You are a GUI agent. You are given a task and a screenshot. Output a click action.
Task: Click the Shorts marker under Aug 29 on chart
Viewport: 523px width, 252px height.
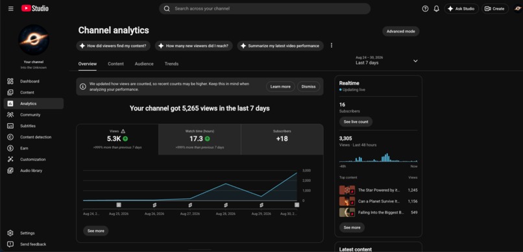click(261, 205)
